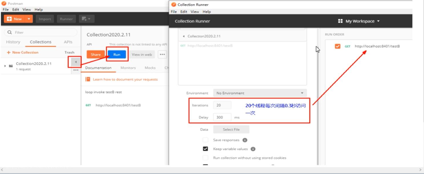Image resolution: width=424 pixels, height=174 pixels.
Task: Open the Edit menu in Postman window
Action: (15, 9)
